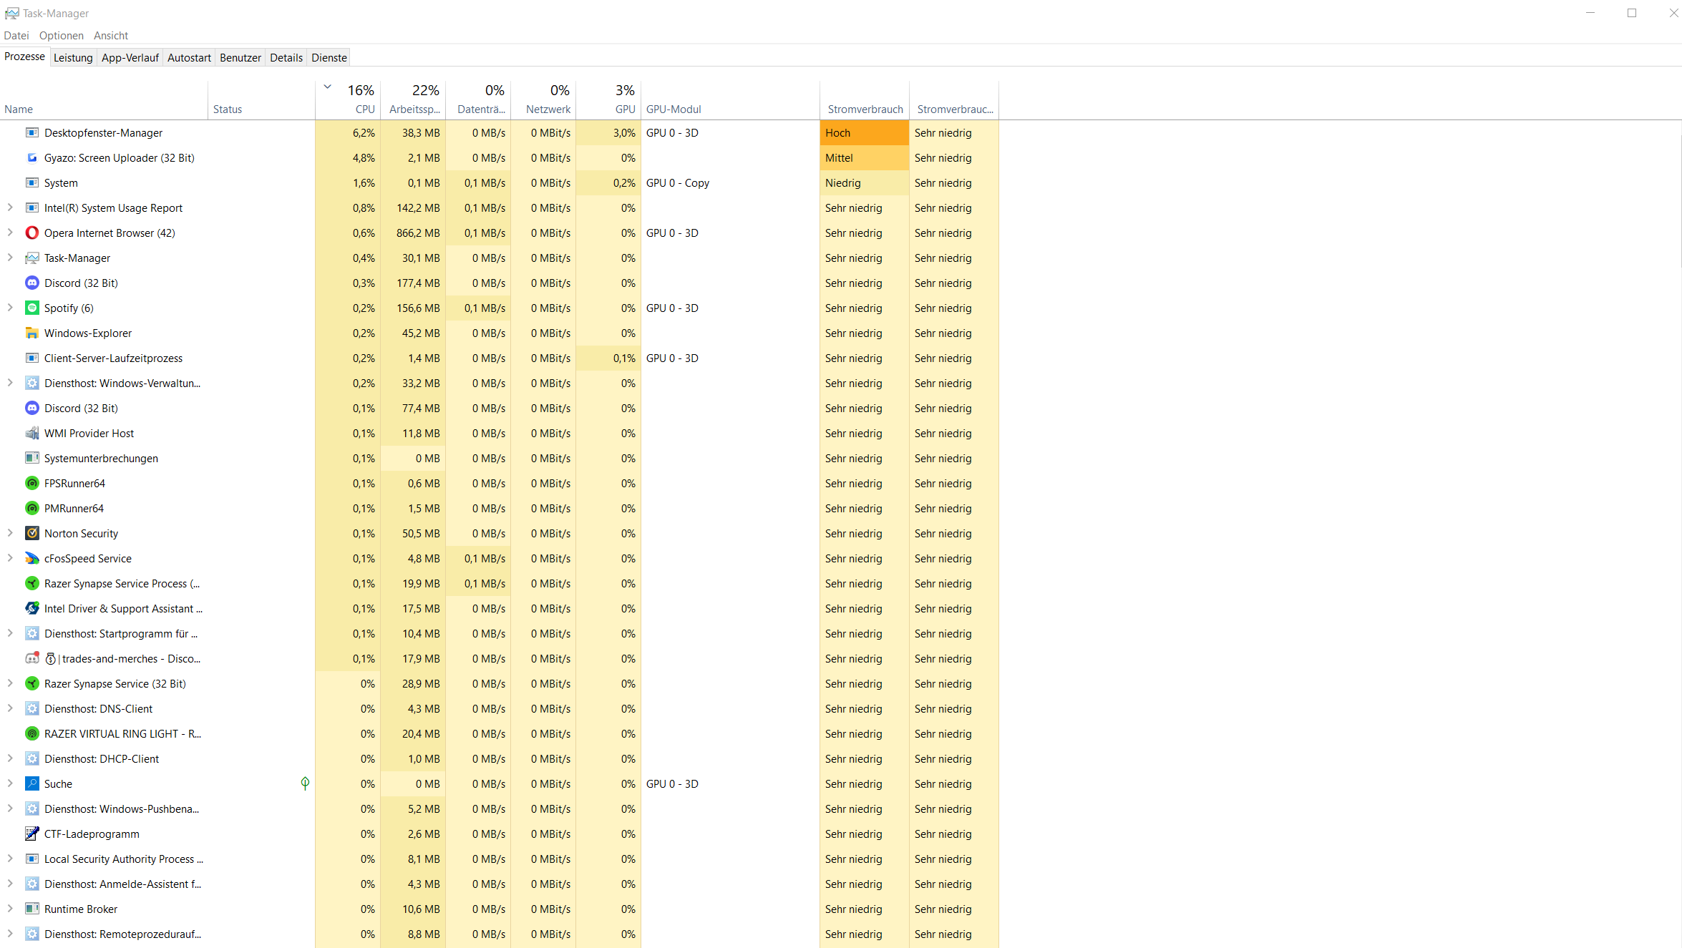Click the CTF-Ladeprogramm icon
Screen dimensions: 1682x948
[x=32, y=834]
